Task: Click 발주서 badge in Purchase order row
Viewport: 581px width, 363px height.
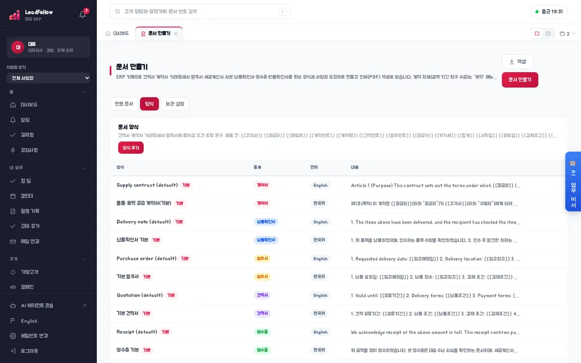Action: click(262, 258)
